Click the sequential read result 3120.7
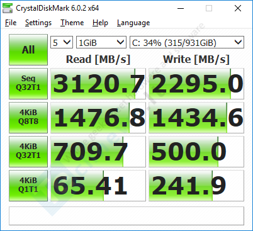The height and width of the screenshot is (231, 253). tap(98, 84)
